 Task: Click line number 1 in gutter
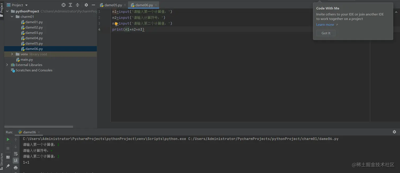click(99, 12)
